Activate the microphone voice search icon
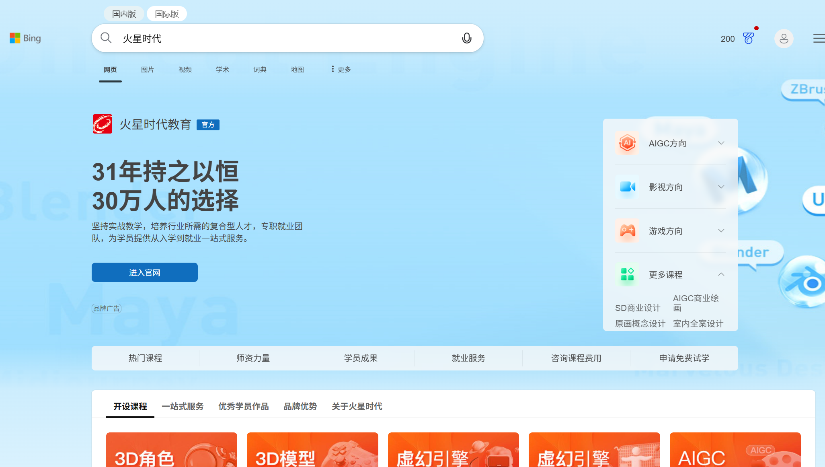825x467 pixels. tap(466, 38)
